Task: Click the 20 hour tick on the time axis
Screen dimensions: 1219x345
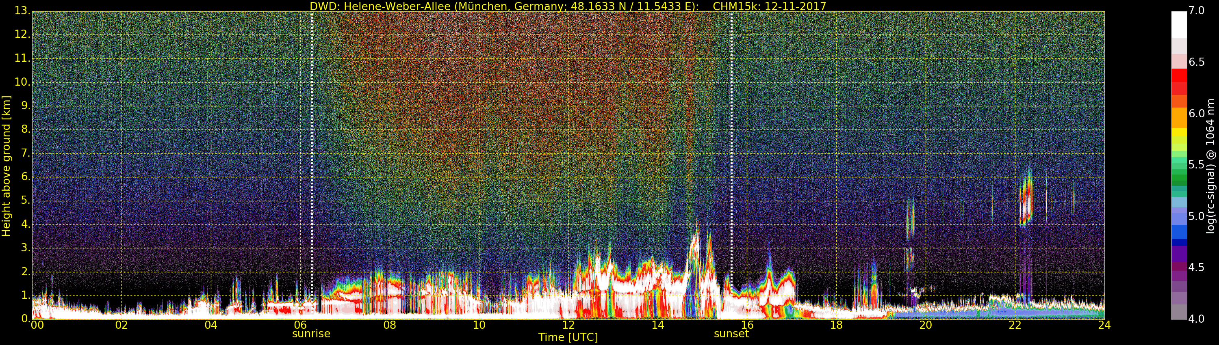Action: pyautogui.click(x=926, y=325)
